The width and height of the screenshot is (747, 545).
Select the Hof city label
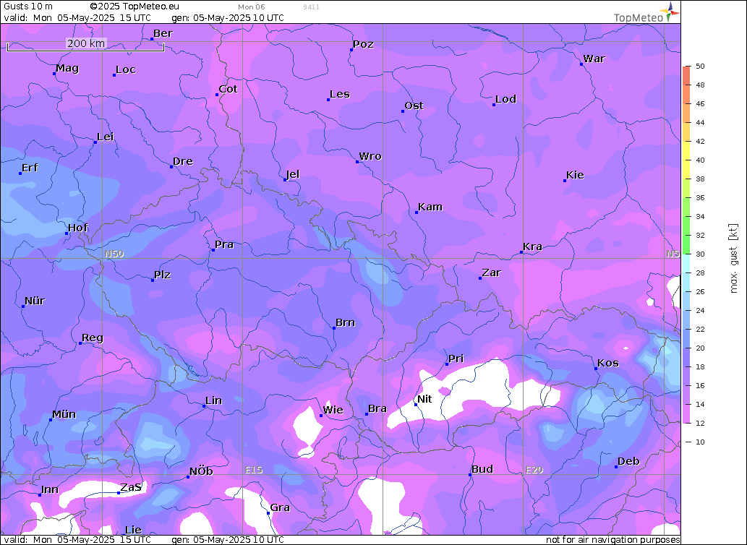[78, 228]
